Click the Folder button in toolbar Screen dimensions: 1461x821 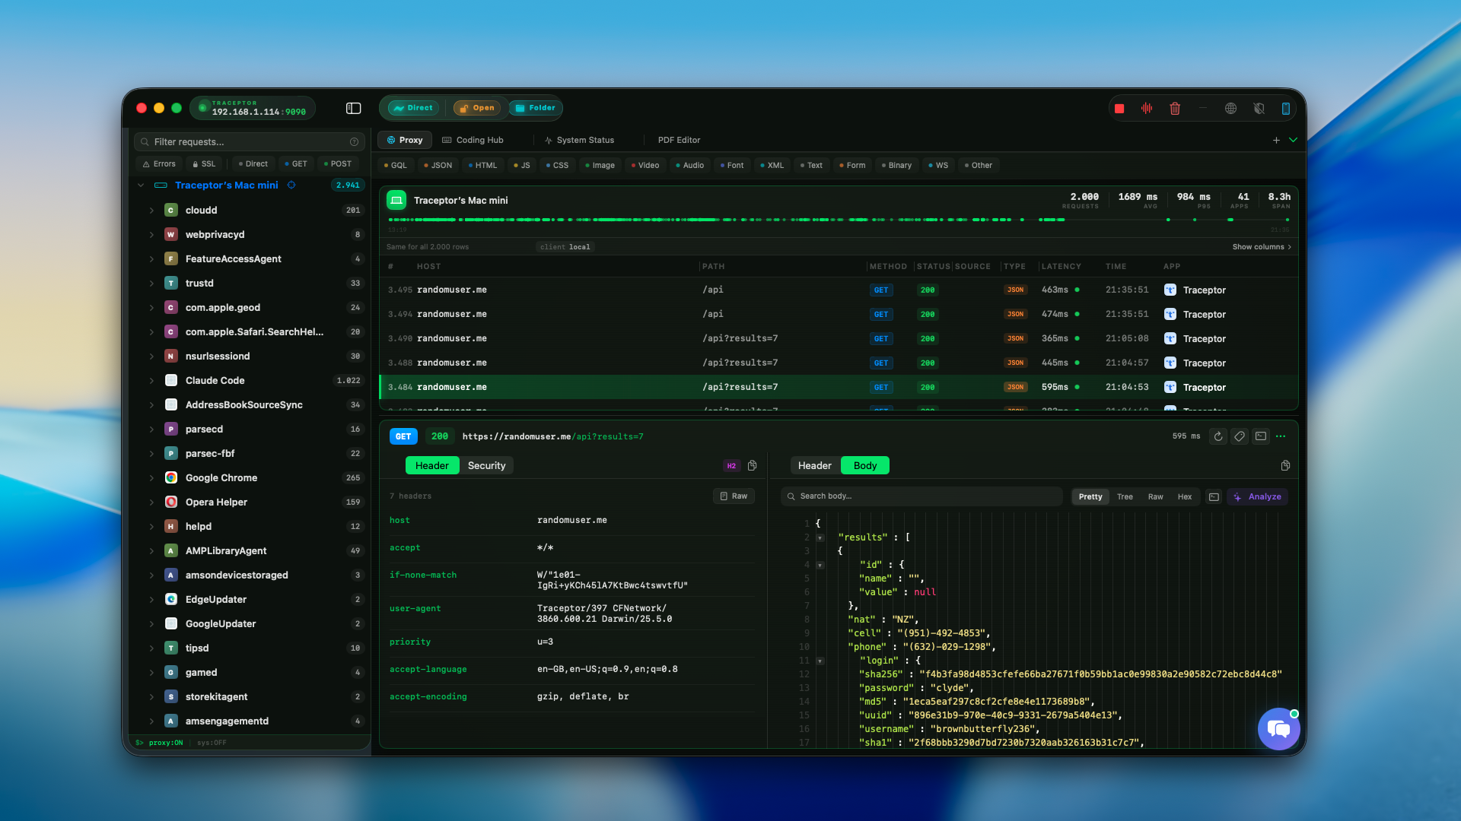coord(536,109)
